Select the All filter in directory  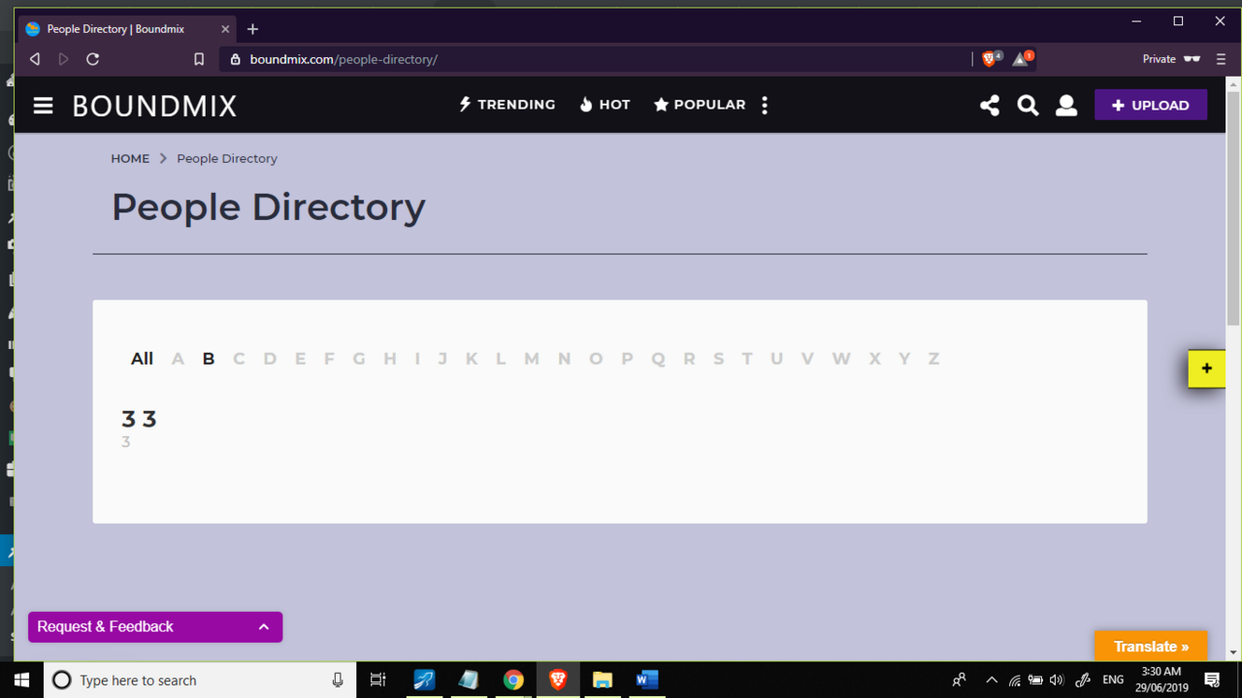tap(142, 359)
